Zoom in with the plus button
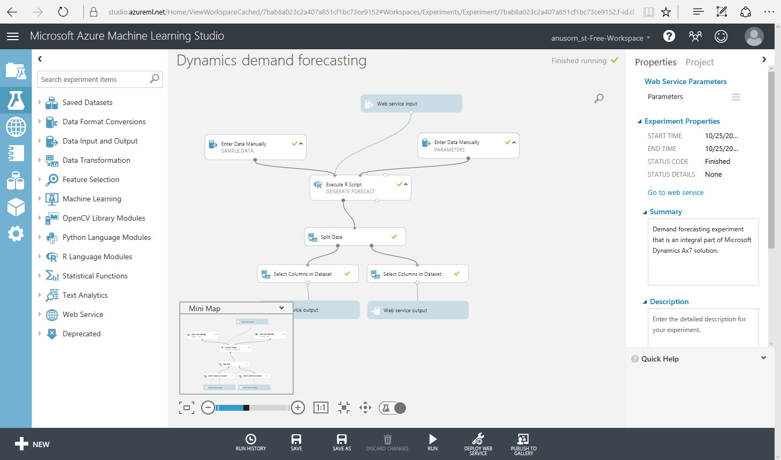The image size is (781, 460). tap(298, 408)
